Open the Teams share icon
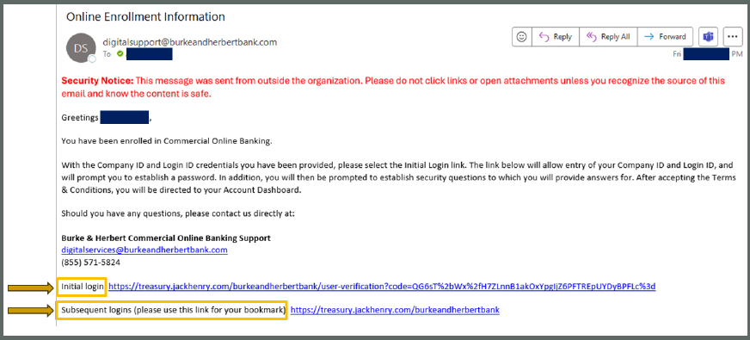Screen dimensions: 750x340 [x=708, y=36]
